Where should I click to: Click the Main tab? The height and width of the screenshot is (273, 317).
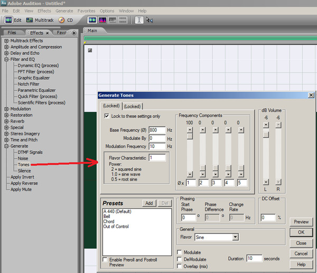(92, 31)
